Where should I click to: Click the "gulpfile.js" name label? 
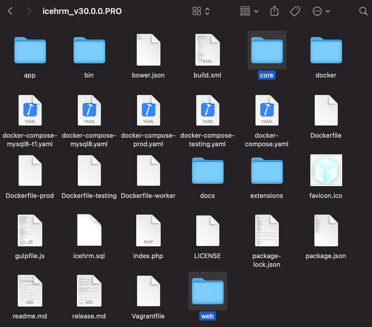point(30,256)
